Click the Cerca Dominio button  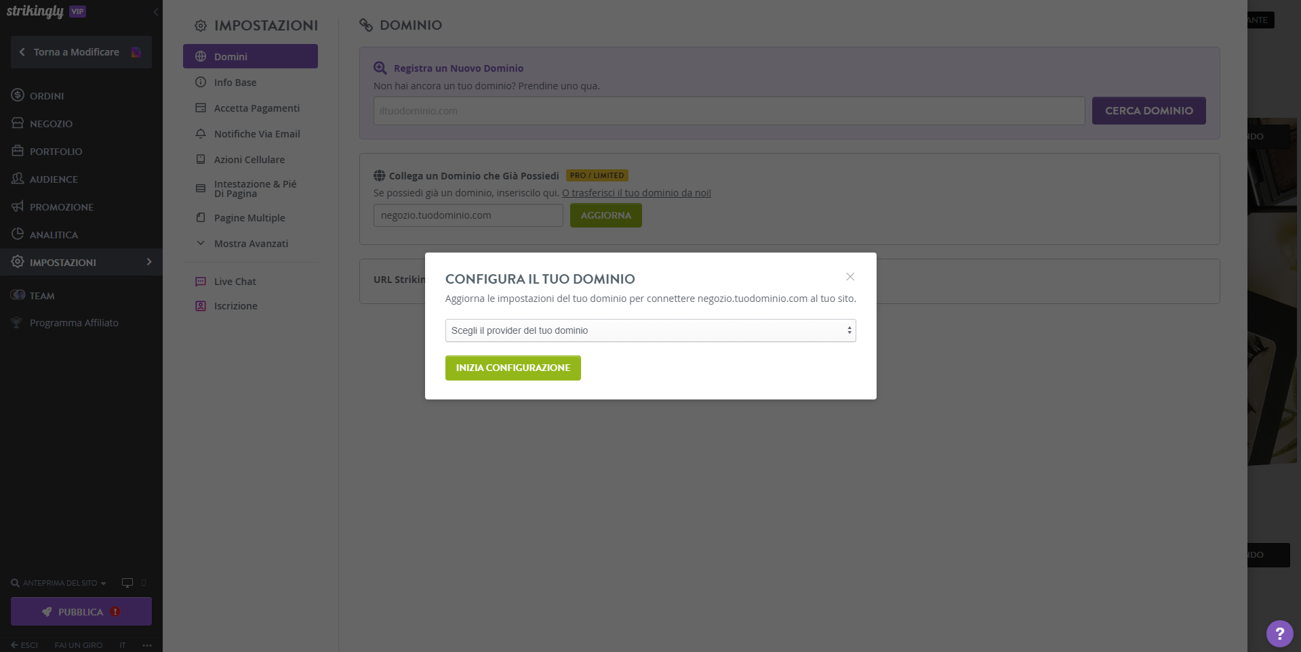[1148, 110]
